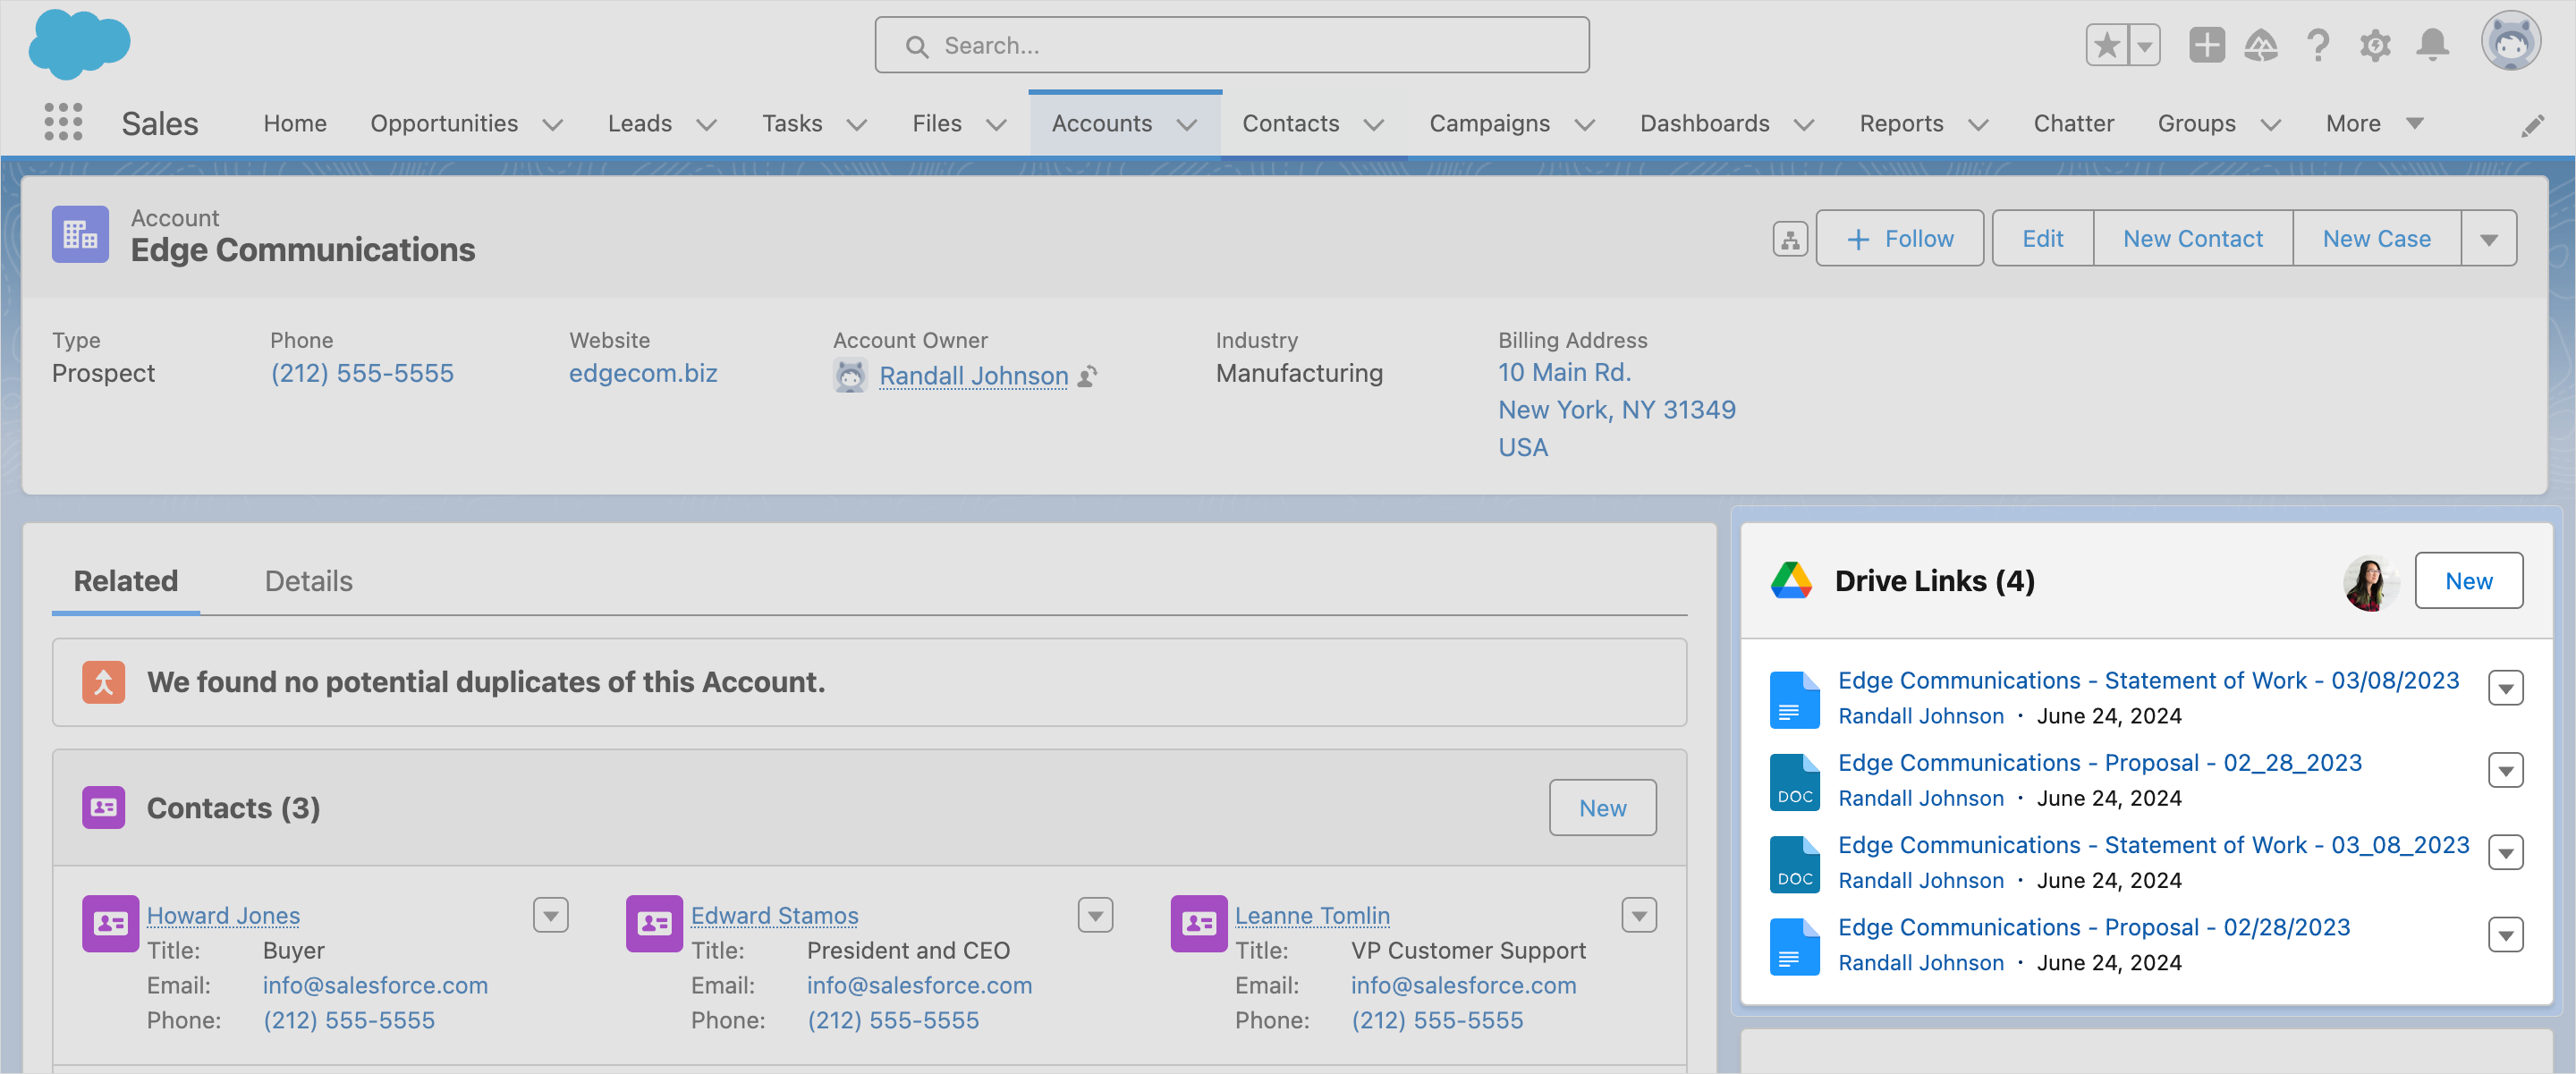
Task: Click the change owner icon beside Randall Johnson
Action: [1088, 376]
